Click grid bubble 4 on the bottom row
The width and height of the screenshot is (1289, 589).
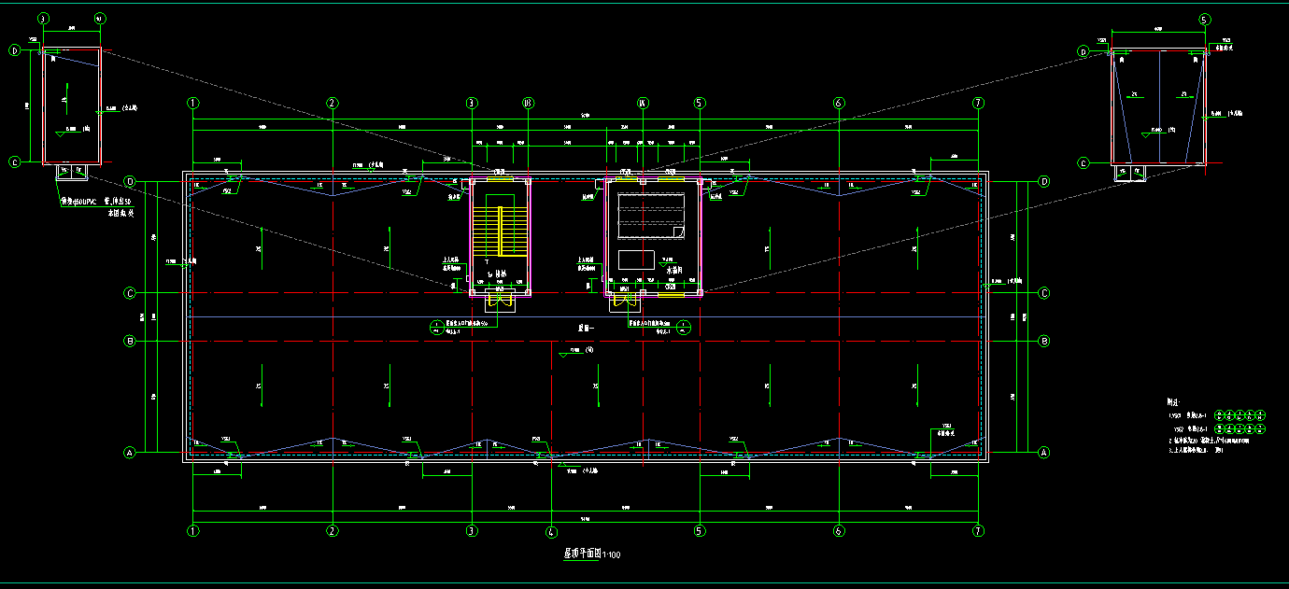552,532
